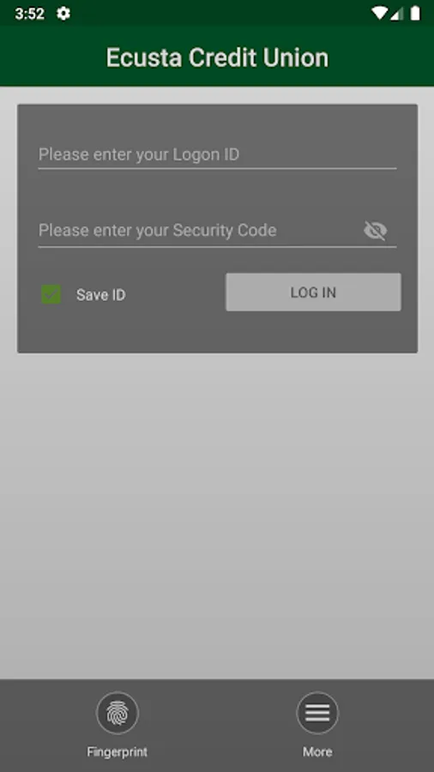
Task: Select the More label in bottom bar
Action: pyautogui.click(x=317, y=751)
